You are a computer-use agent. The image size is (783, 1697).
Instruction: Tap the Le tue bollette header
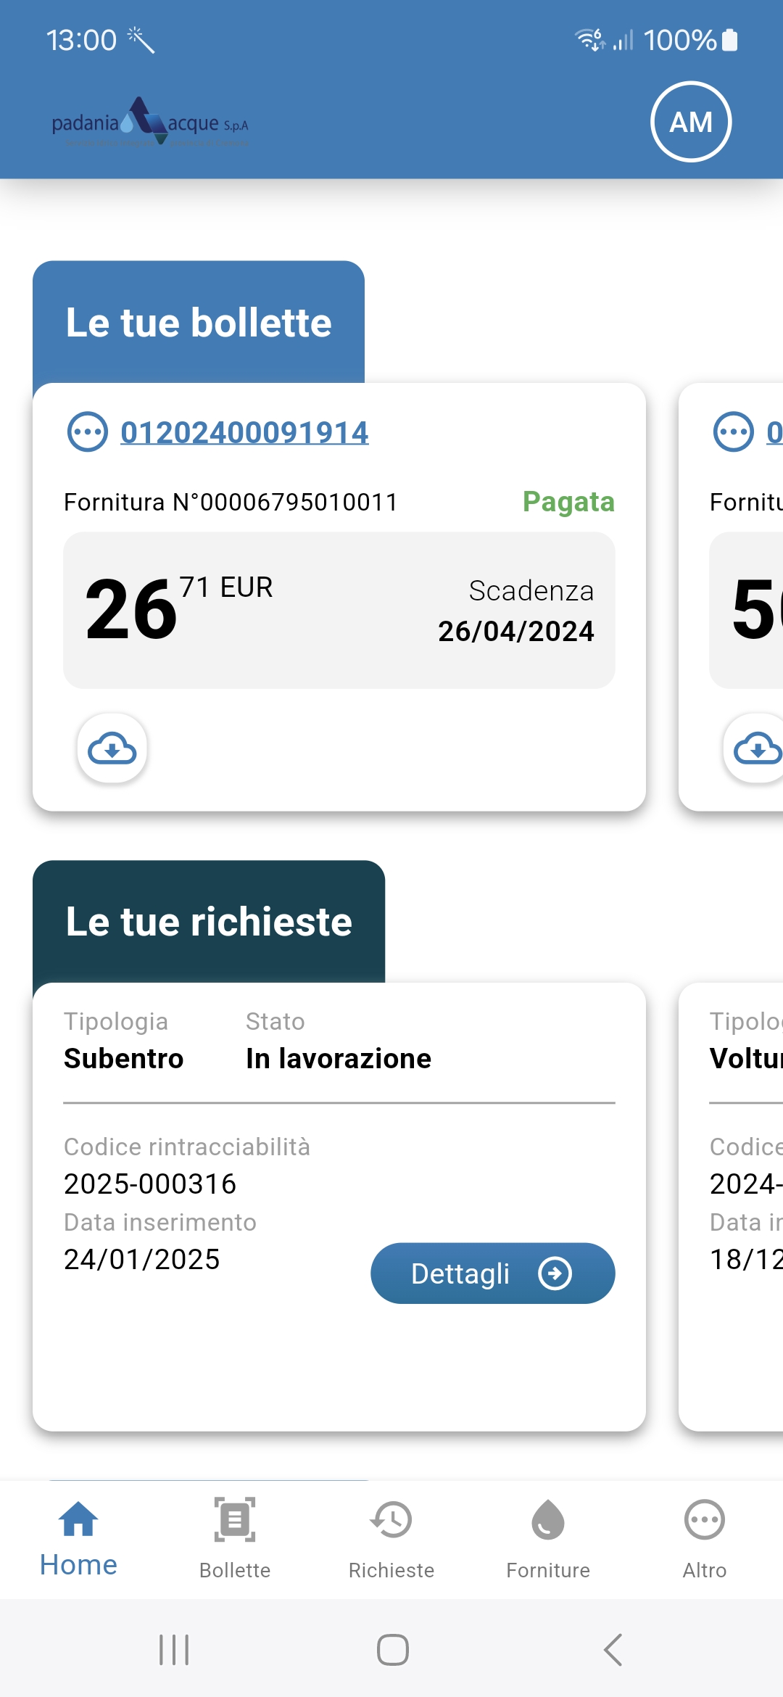[199, 323]
